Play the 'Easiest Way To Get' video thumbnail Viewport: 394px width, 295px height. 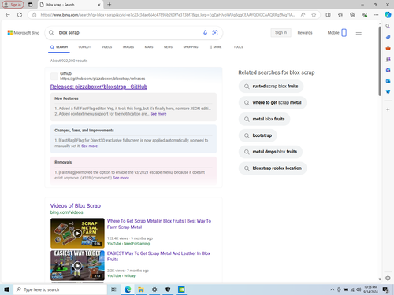[77, 265]
